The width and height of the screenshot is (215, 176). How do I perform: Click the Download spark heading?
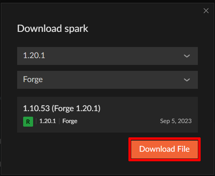[53, 29]
